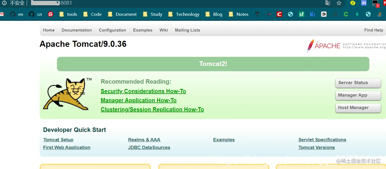Click the 'JH' extension icon
This screenshot has height=169, width=386.
click(x=364, y=3)
